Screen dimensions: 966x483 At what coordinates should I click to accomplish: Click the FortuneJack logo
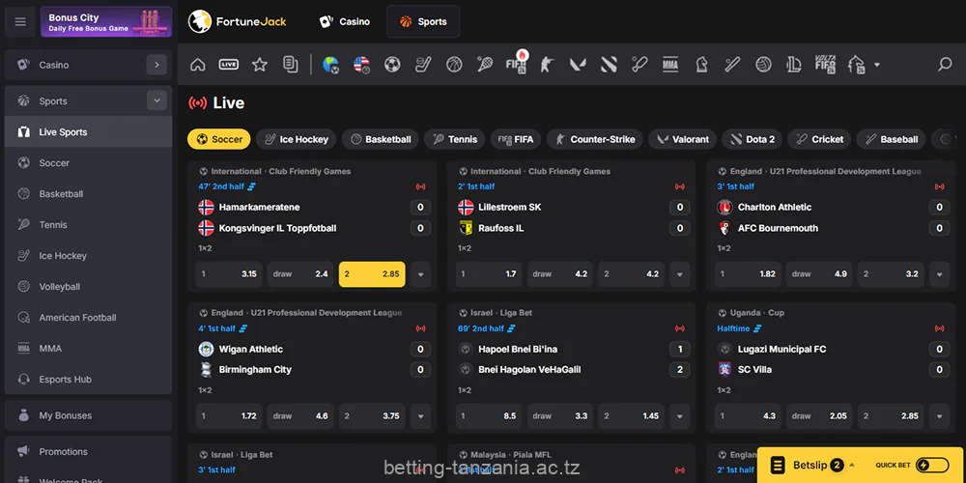tap(238, 21)
